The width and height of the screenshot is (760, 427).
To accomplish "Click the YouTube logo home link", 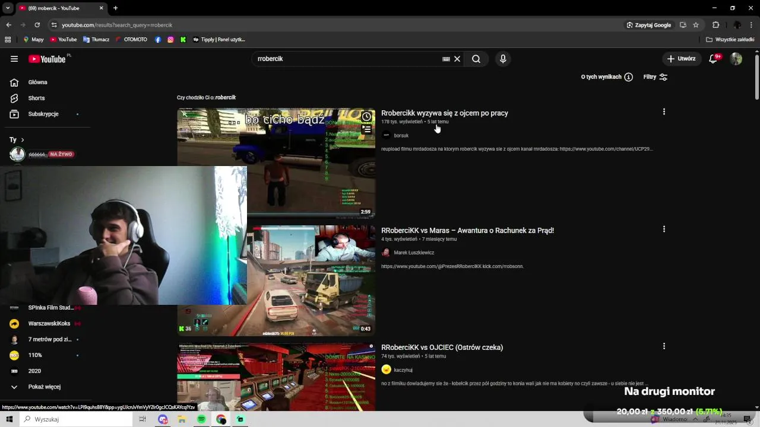I will coord(47,59).
